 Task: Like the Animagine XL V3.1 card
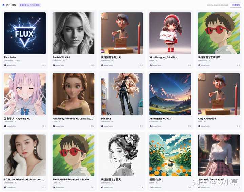tap(189, 126)
